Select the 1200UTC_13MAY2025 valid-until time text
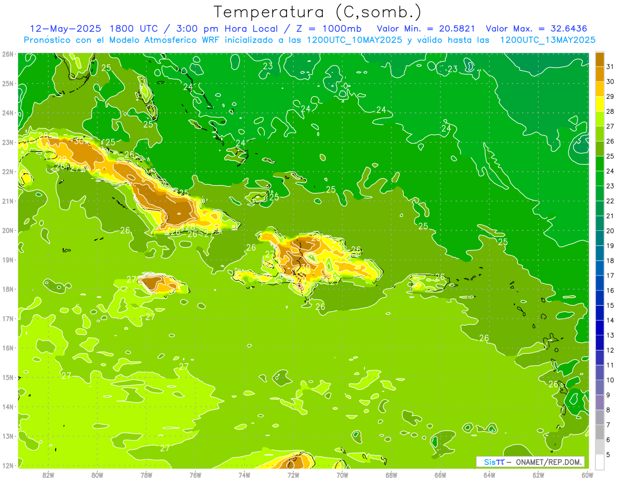The width and height of the screenshot is (624, 482). coord(548,40)
